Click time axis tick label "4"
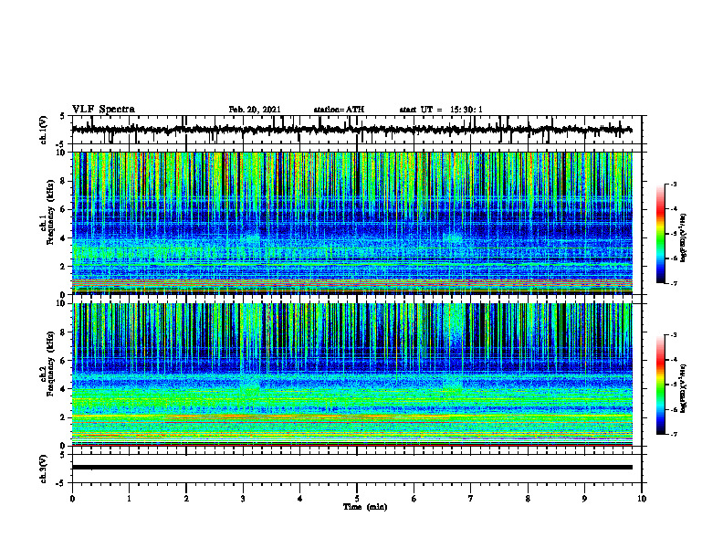 click(300, 499)
